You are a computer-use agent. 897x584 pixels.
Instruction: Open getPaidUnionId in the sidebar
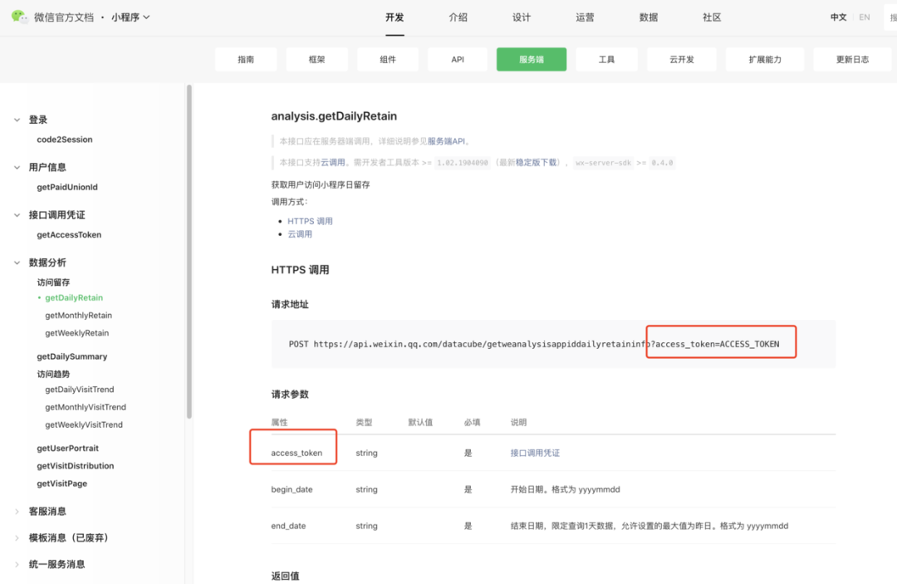[x=67, y=187]
